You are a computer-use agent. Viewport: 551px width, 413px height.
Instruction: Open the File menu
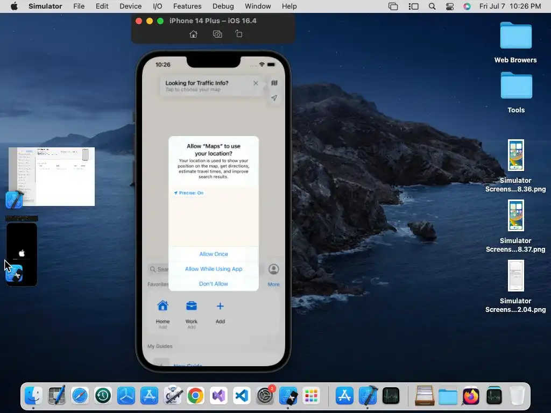click(x=79, y=6)
